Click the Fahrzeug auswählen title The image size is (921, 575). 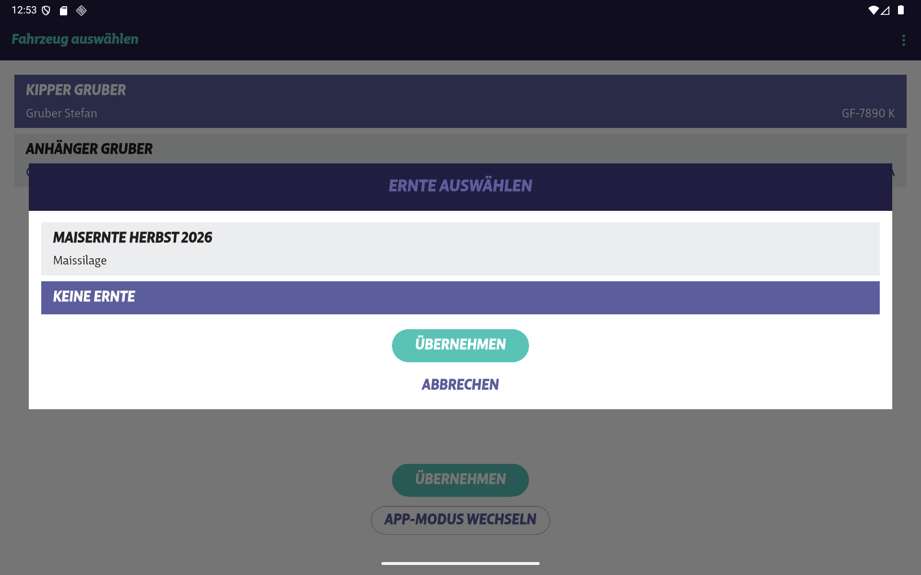tap(75, 39)
